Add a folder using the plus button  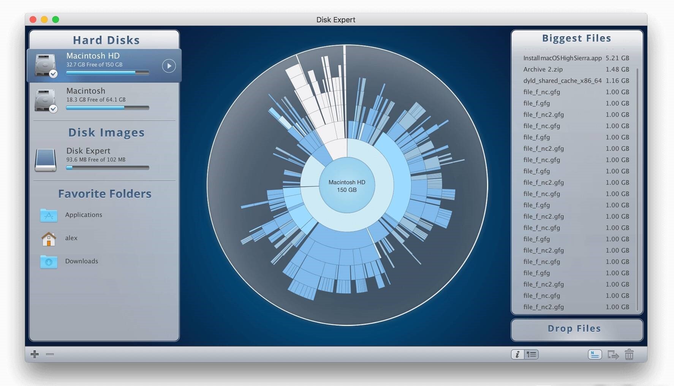(x=35, y=354)
